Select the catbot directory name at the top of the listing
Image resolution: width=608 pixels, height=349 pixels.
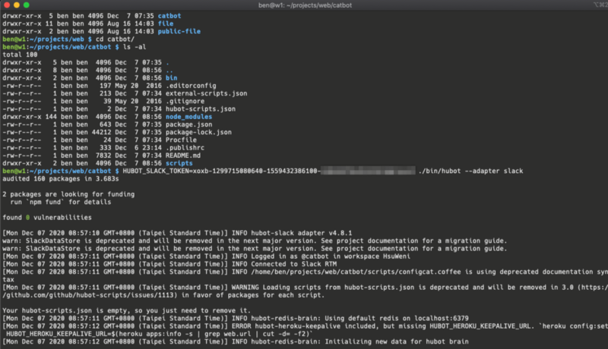pos(169,16)
